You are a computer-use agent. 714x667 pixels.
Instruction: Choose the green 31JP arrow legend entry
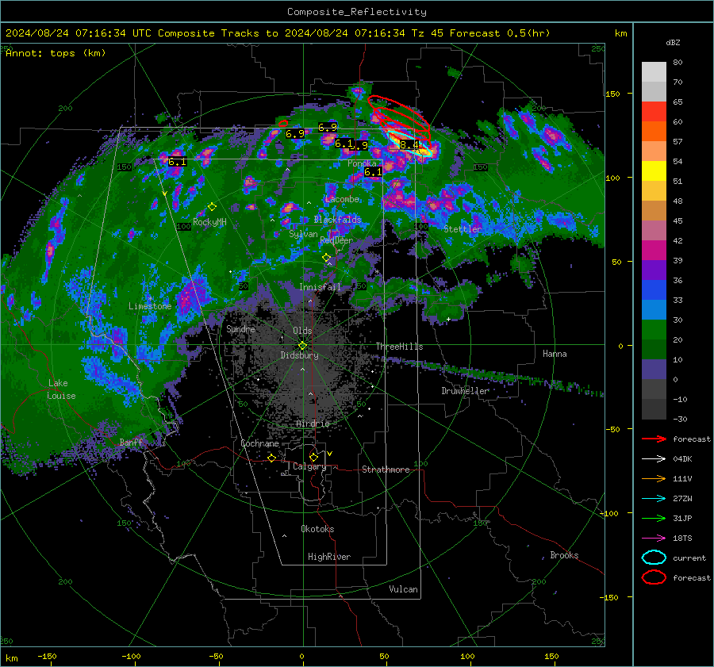[654, 518]
